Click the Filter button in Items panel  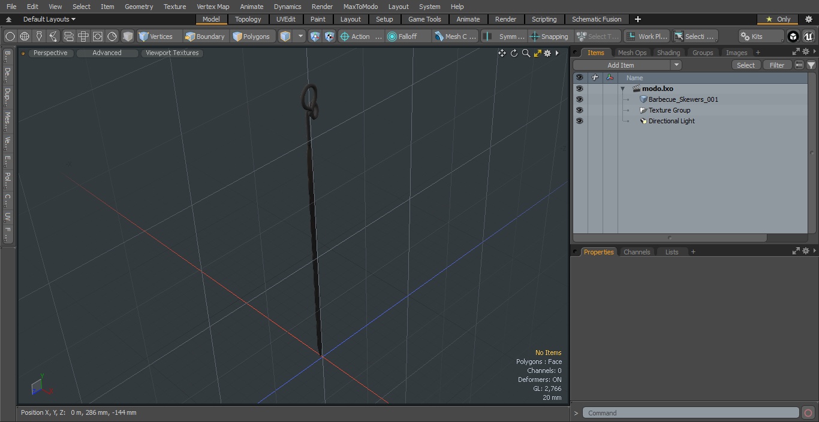pos(777,65)
